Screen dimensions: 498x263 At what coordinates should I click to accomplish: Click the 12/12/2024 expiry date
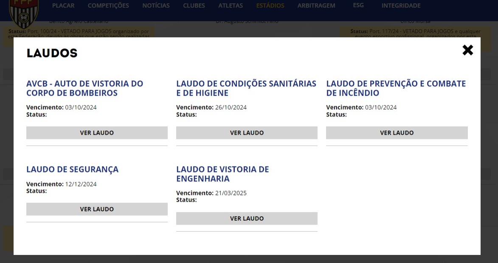coord(81,184)
